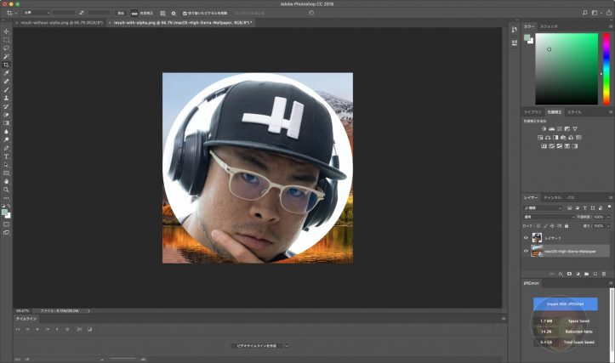The height and width of the screenshot is (363, 615).
Task: Switch to the チャンネル panel tab
Action: (551, 197)
